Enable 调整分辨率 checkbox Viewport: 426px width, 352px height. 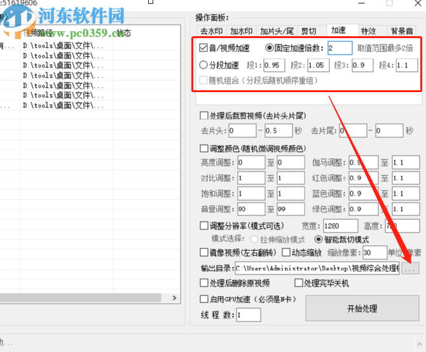tap(203, 226)
